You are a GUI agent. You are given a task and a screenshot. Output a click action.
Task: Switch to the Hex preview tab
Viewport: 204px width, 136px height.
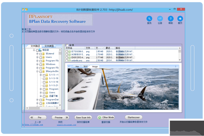tap(77, 67)
